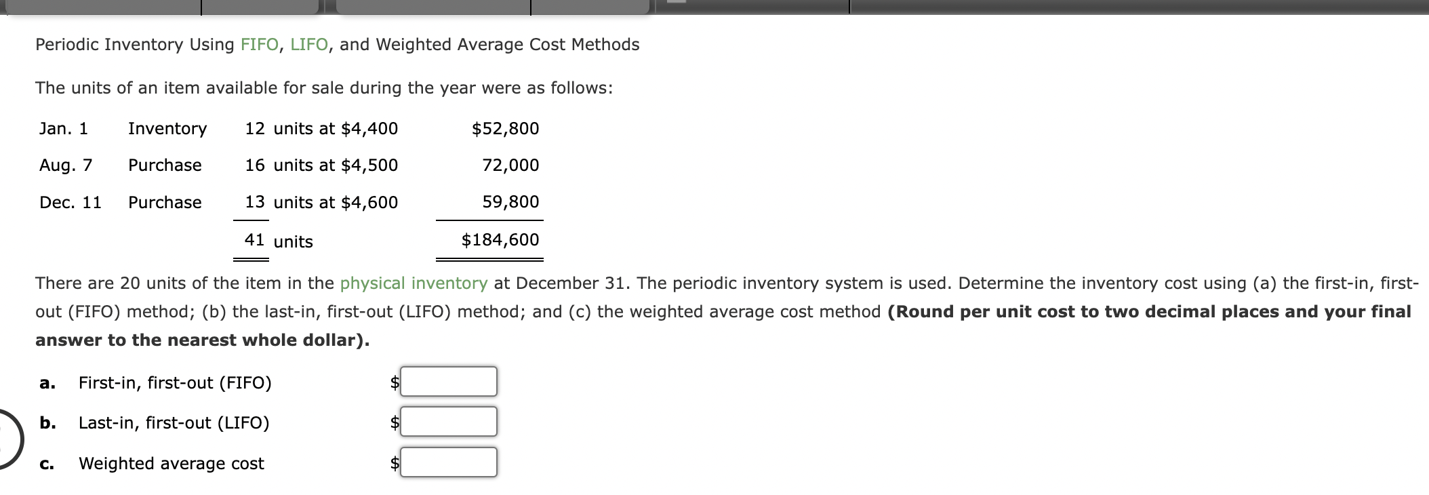Viewport: 1429px width, 495px height.
Task: Click the $184,600 total amount
Action: click(x=500, y=239)
